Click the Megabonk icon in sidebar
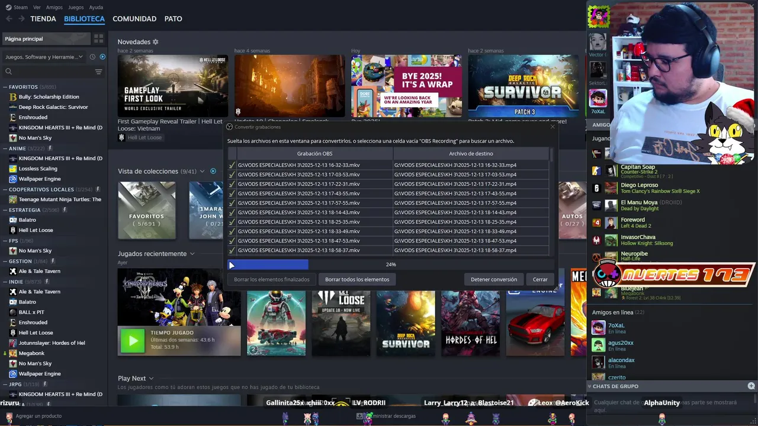The width and height of the screenshot is (758, 426). point(13,353)
